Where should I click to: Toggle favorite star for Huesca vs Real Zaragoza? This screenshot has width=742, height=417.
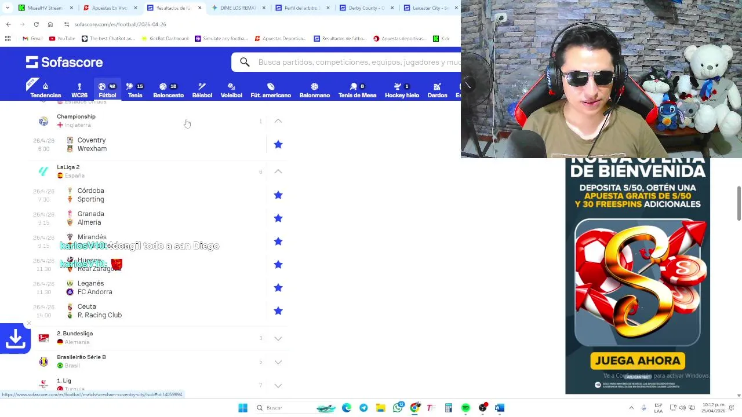[x=278, y=265]
